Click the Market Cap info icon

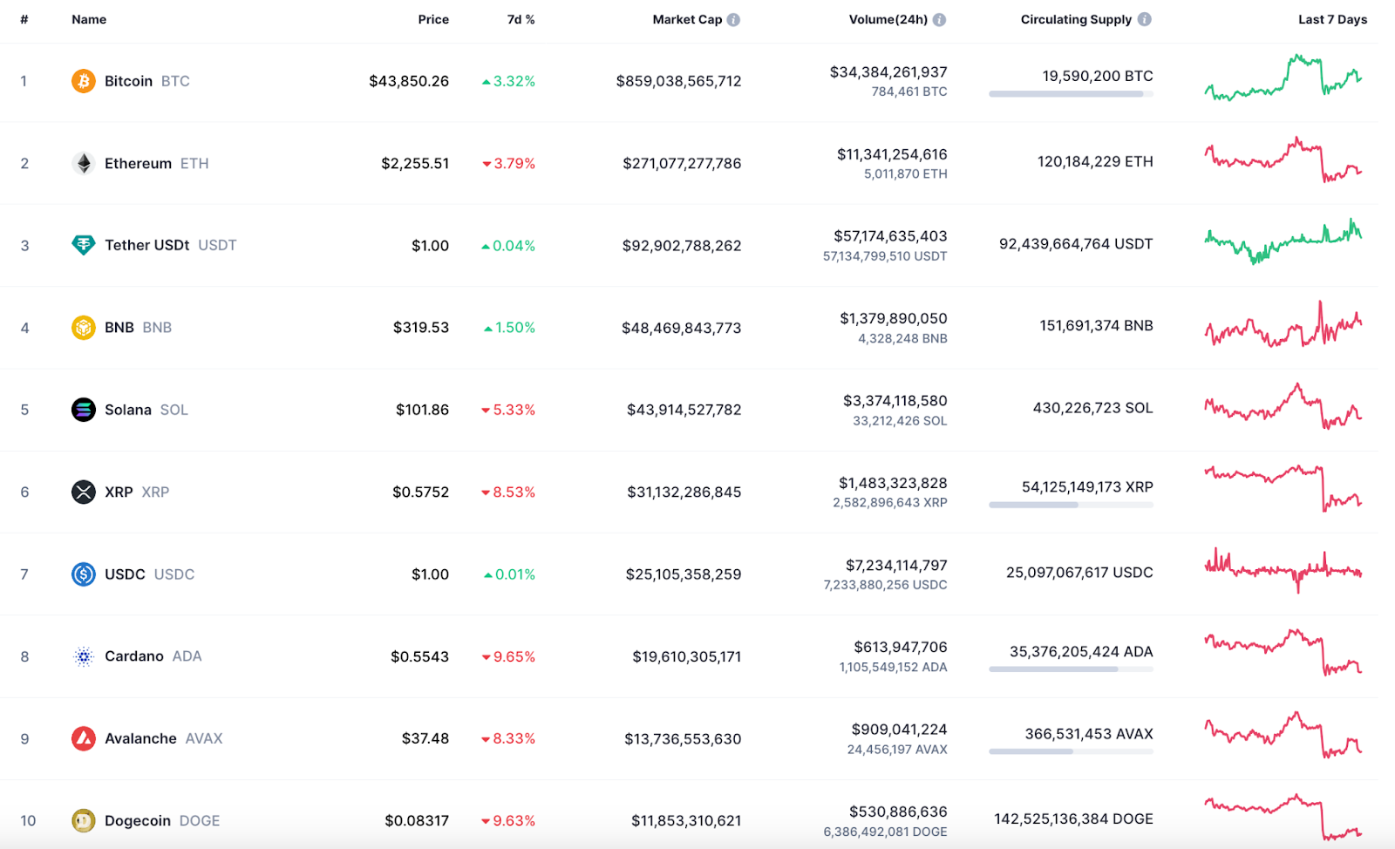pyautogui.click(x=733, y=19)
